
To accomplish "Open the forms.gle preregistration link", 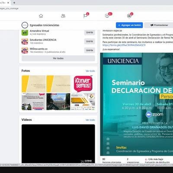I will point(124,45).
